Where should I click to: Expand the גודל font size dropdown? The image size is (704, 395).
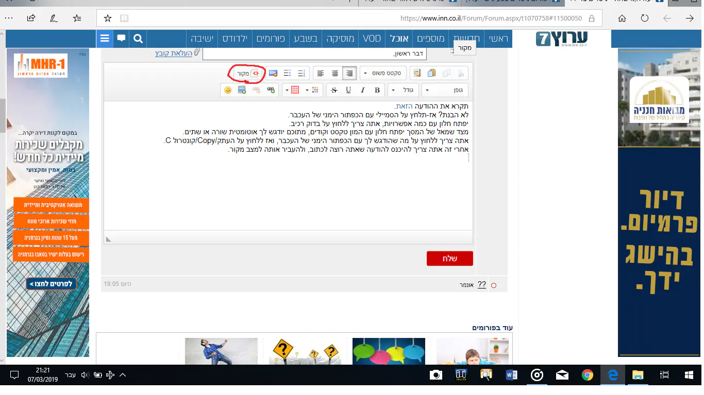click(403, 90)
